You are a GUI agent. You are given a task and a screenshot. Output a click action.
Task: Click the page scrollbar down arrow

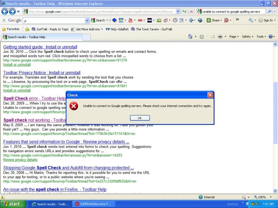coord(275,191)
